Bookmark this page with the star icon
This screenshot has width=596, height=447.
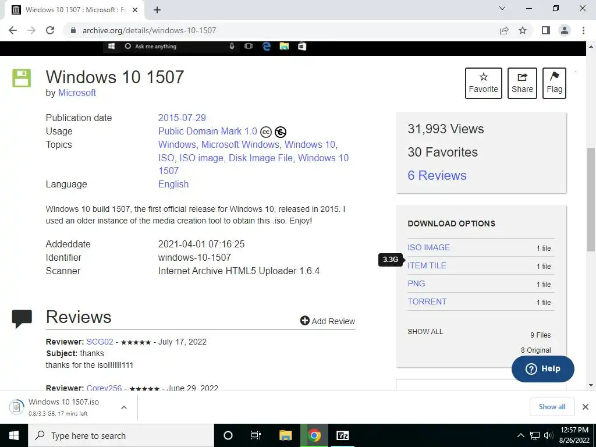tap(523, 30)
